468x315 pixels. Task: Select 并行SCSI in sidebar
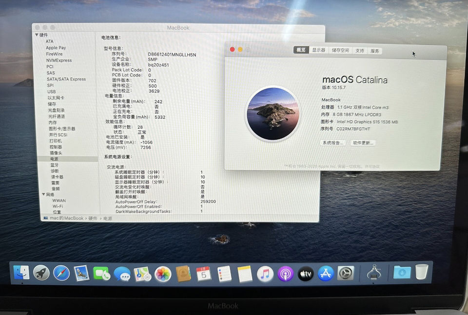tap(58, 135)
